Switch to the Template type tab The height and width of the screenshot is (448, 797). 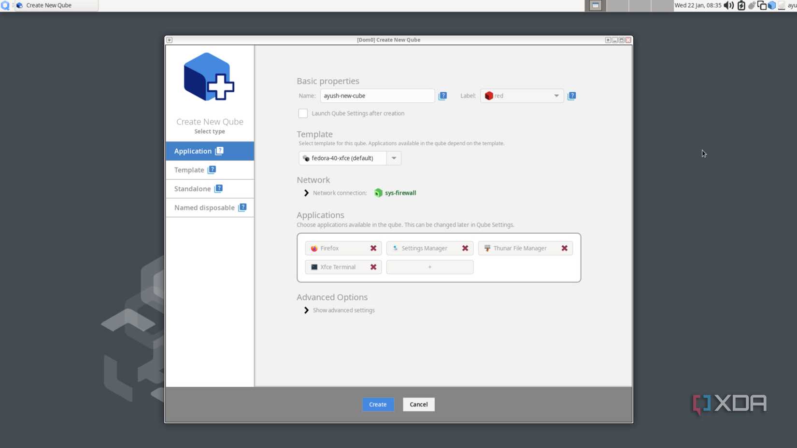click(x=189, y=169)
